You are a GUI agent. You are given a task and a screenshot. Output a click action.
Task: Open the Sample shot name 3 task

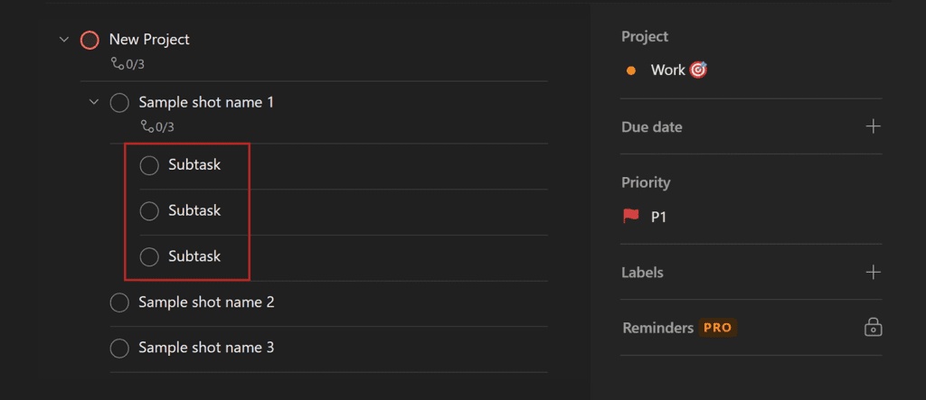point(206,348)
